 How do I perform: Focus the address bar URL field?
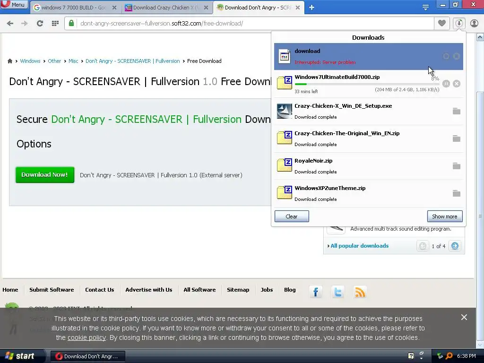[249, 23]
